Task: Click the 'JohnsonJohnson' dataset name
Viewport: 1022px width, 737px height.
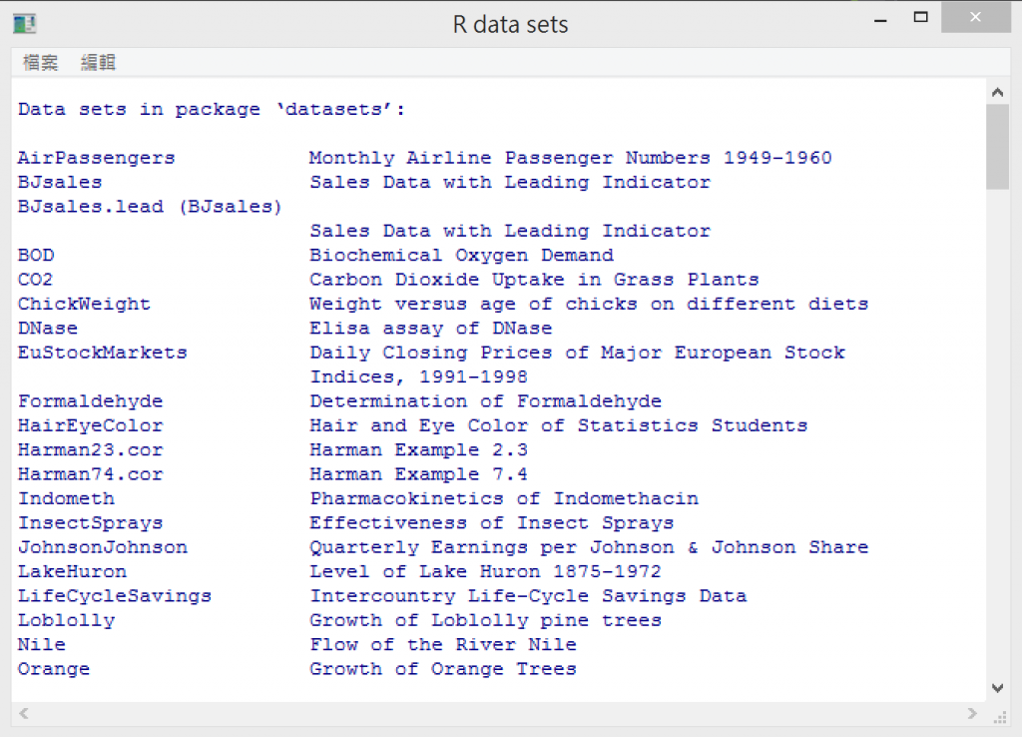Action: click(x=103, y=547)
